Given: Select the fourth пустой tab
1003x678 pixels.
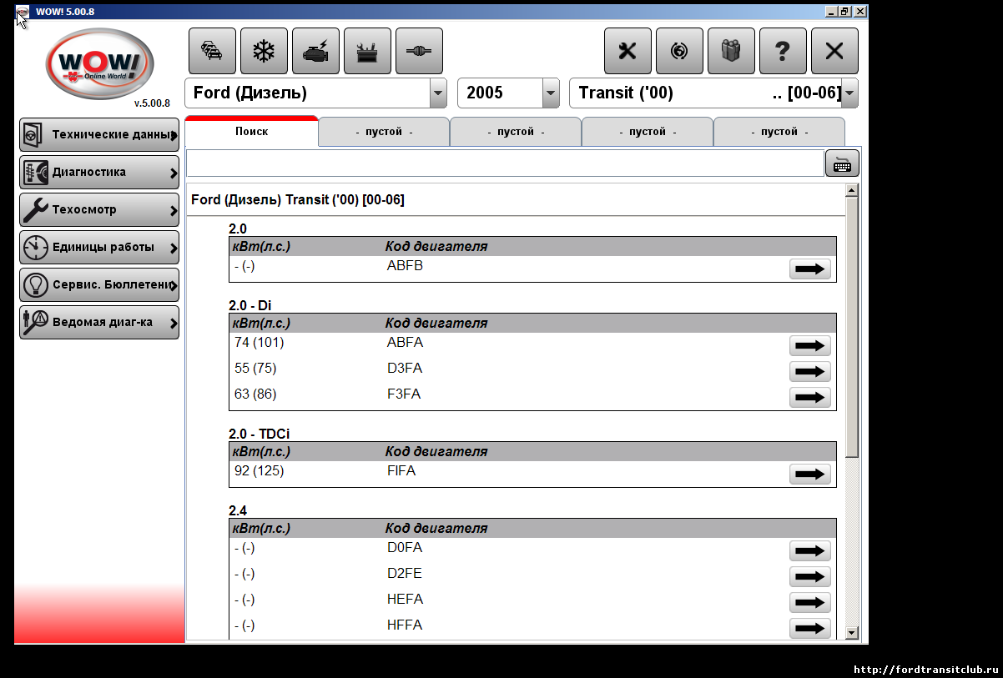Looking at the screenshot, I should point(779,132).
